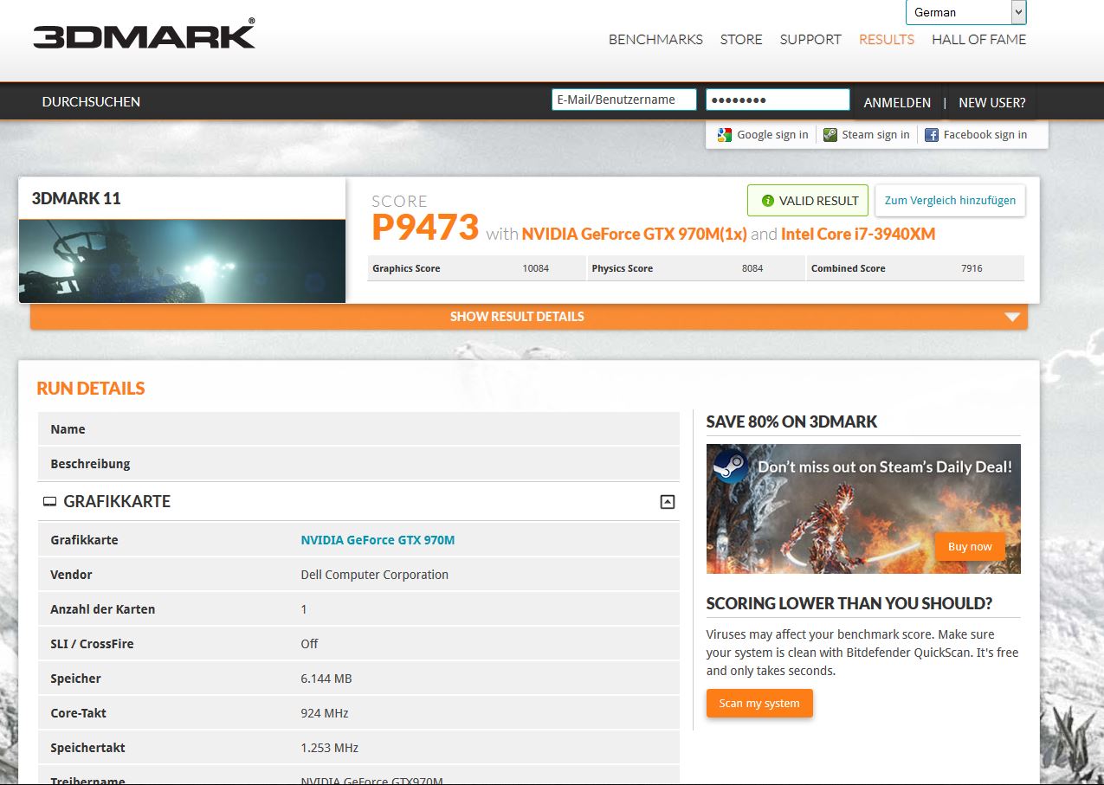Click the Facebook sign in icon
The height and width of the screenshot is (785, 1104).
point(932,135)
